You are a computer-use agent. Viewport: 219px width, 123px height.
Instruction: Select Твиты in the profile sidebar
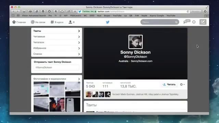56,31
